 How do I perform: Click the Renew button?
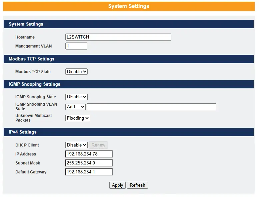point(98,145)
